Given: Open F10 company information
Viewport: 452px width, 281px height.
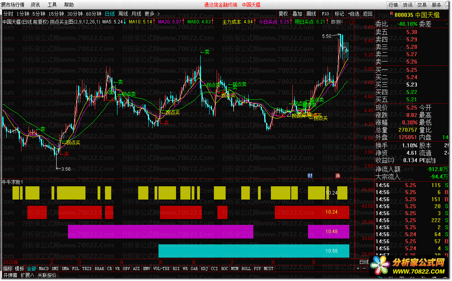Looking at the screenshot, I should (325, 14).
